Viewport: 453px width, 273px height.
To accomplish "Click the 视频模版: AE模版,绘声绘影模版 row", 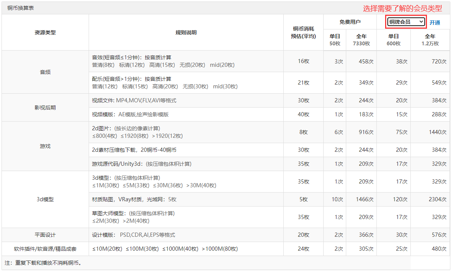I will [186, 114].
